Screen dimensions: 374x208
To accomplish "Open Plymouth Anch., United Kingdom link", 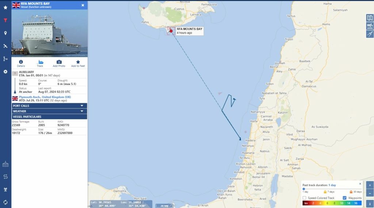I will coord(45,97).
